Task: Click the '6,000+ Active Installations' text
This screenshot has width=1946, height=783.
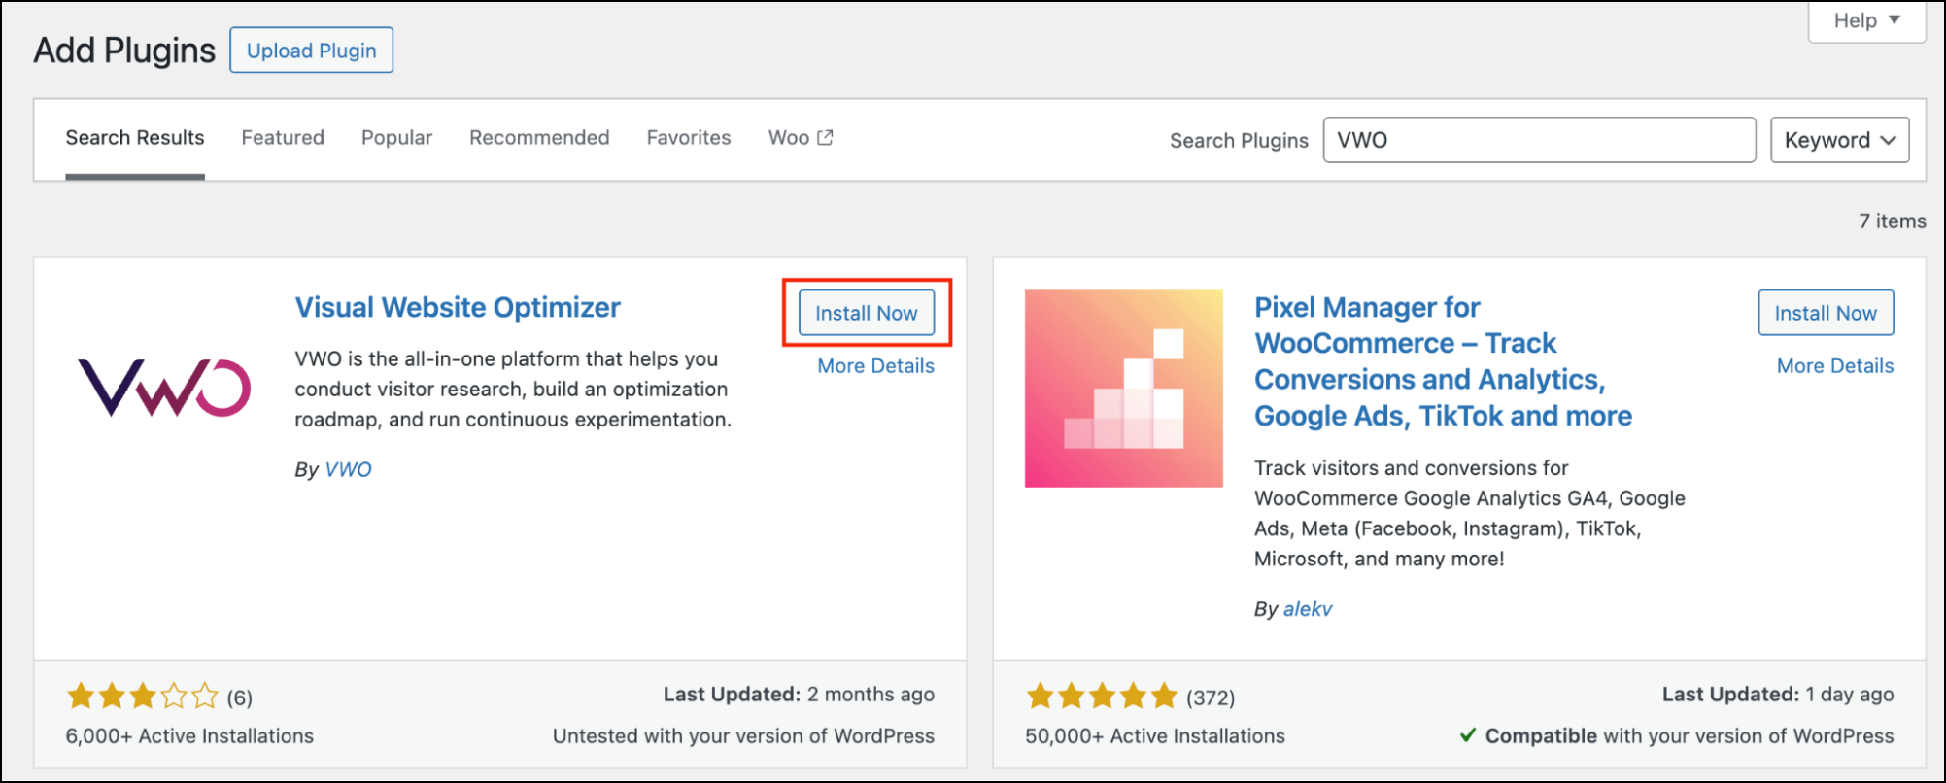Action: (x=189, y=736)
